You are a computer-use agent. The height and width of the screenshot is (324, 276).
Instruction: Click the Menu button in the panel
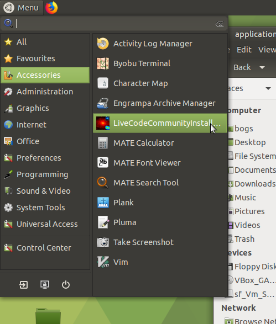[x=22, y=8]
